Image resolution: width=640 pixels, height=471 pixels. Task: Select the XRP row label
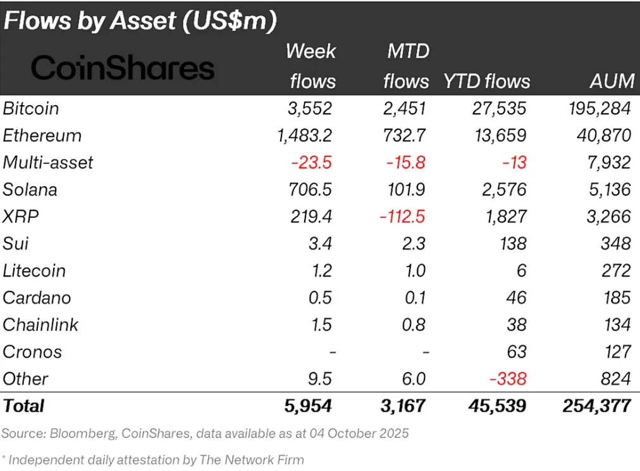(x=21, y=217)
